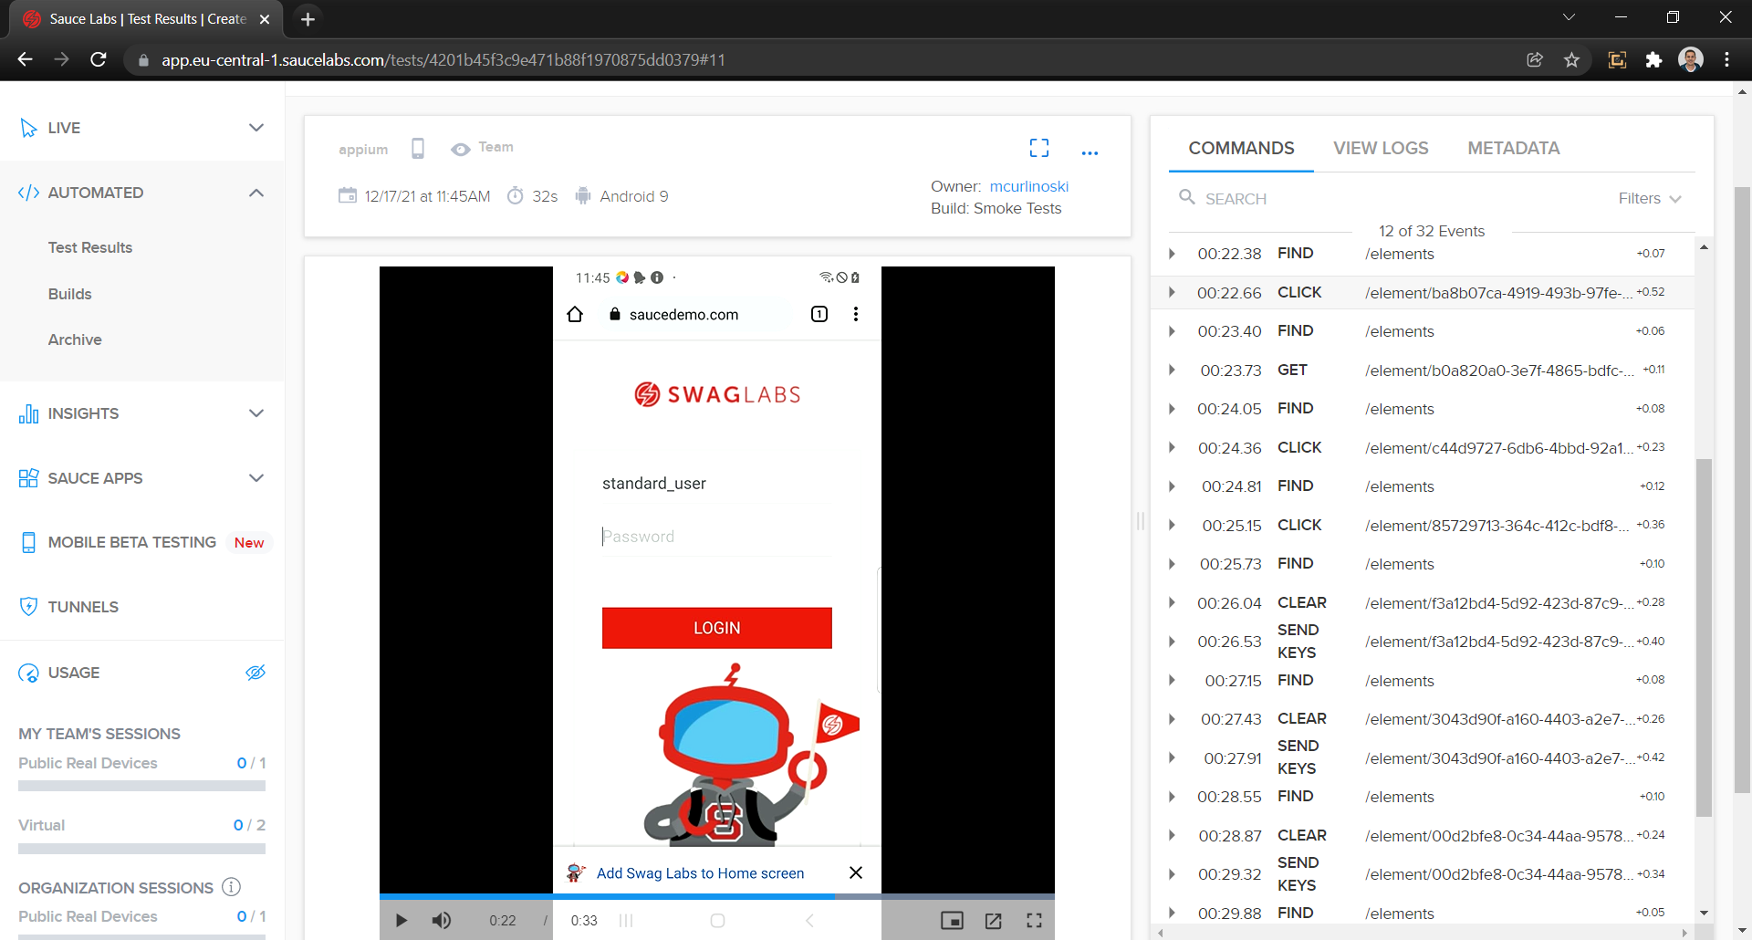The height and width of the screenshot is (940, 1752).
Task: Open MOBILE BETA TESTING section
Action: [x=132, y=542]
